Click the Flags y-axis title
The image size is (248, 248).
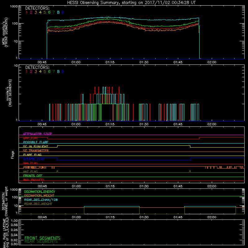coord(13,155)
